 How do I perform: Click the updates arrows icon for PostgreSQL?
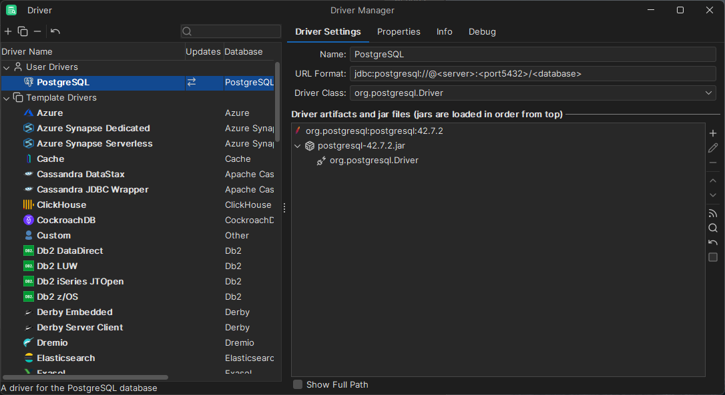pyautogui.click(x=192, y=83)
